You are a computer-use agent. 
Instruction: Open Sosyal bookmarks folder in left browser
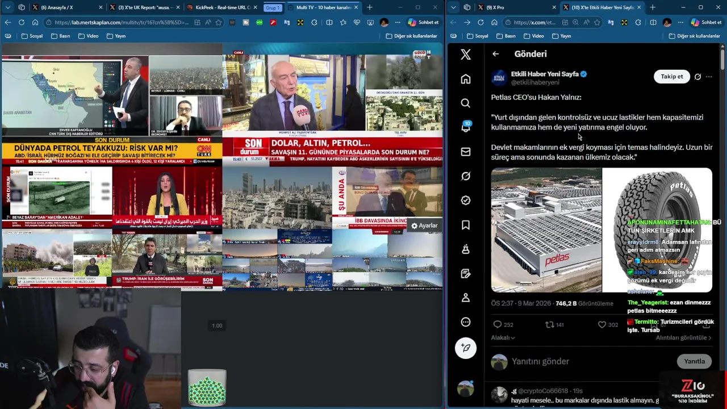(32, 36)
